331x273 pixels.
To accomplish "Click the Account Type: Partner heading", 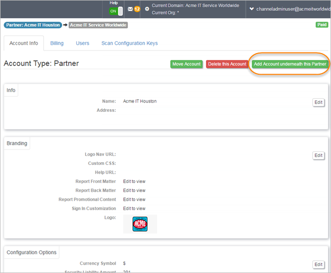I will pyautogui.click(x=41, y=63).
